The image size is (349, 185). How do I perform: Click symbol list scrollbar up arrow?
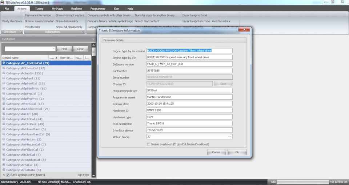point(93,45)
